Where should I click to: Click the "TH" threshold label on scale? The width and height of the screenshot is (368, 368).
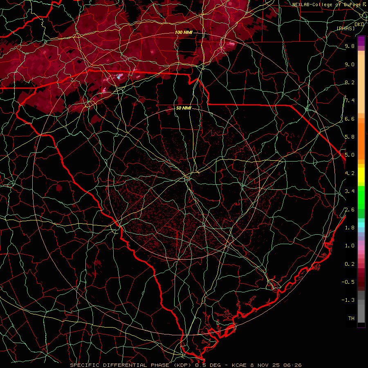pos(351,318)
